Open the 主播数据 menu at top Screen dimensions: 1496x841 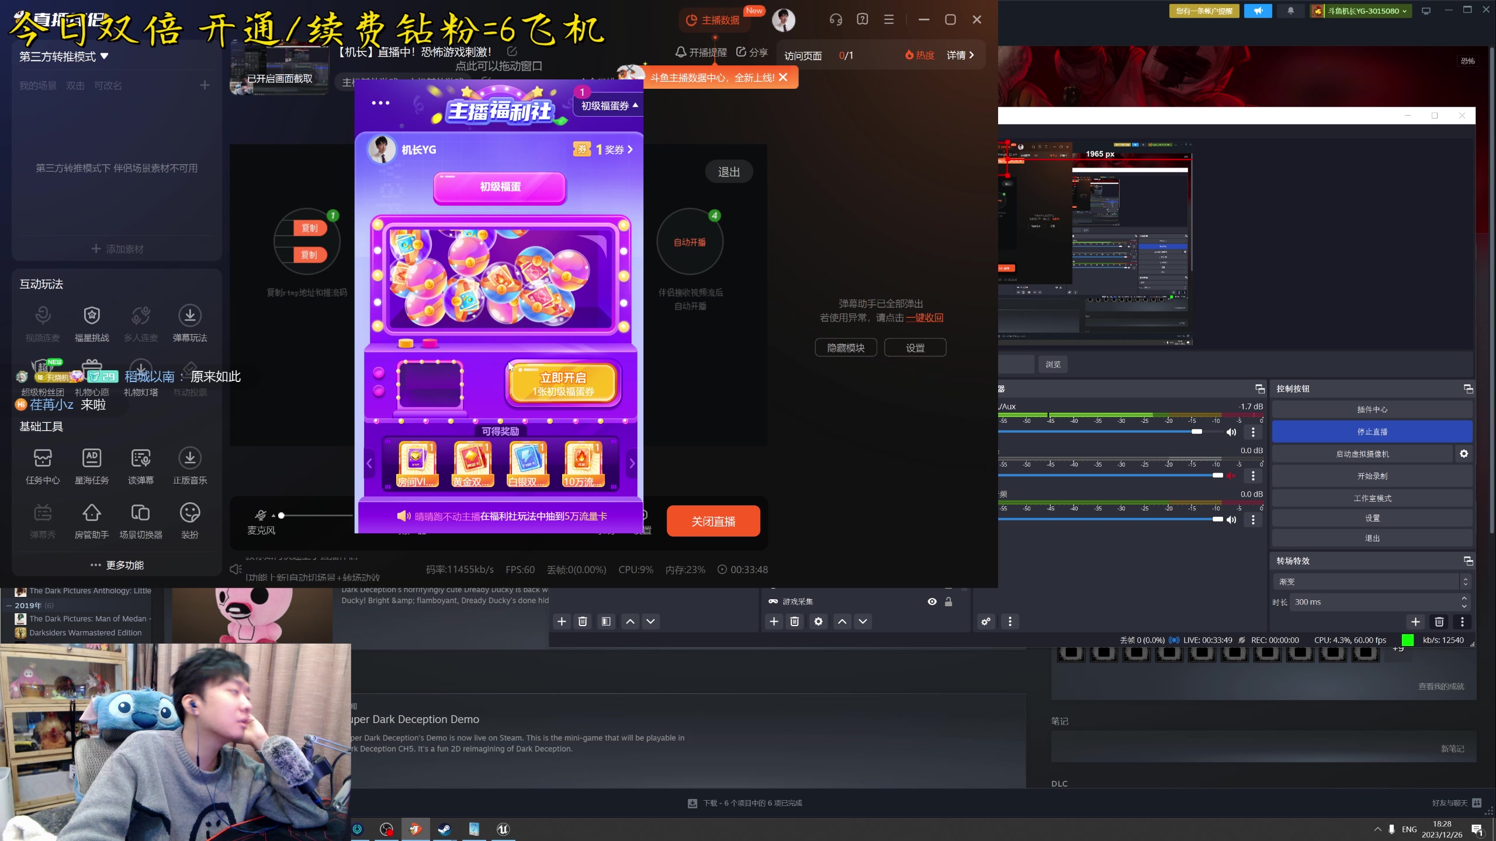pos(714,19)
